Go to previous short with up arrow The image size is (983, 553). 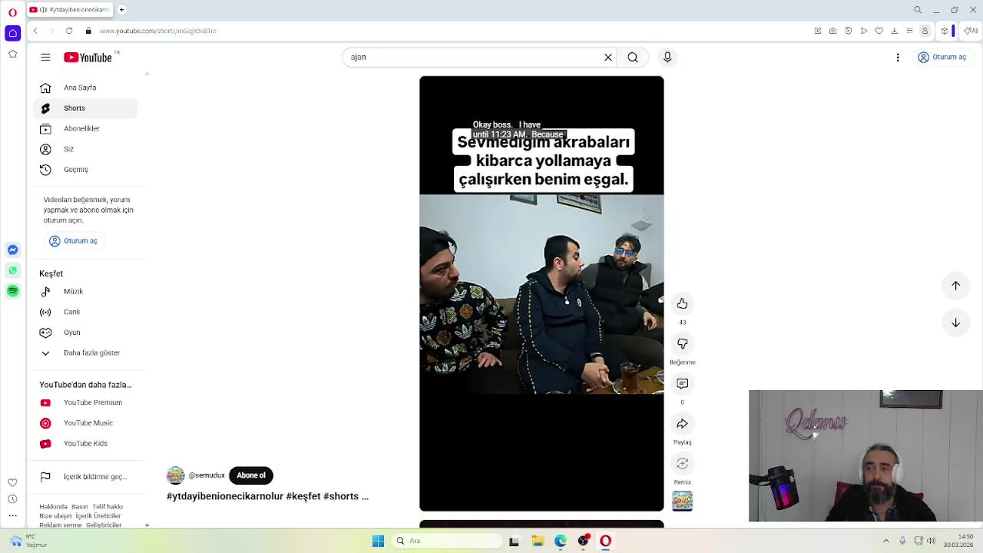(955, 286)
